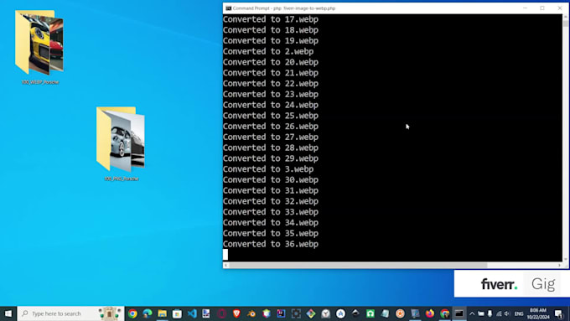
Task: Launch the Brave browser from the taskbar
Action: click(x=236, y=313)
